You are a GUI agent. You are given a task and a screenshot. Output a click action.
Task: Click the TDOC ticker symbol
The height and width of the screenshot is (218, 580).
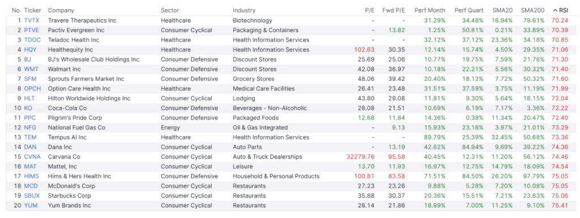click(32, 40)
